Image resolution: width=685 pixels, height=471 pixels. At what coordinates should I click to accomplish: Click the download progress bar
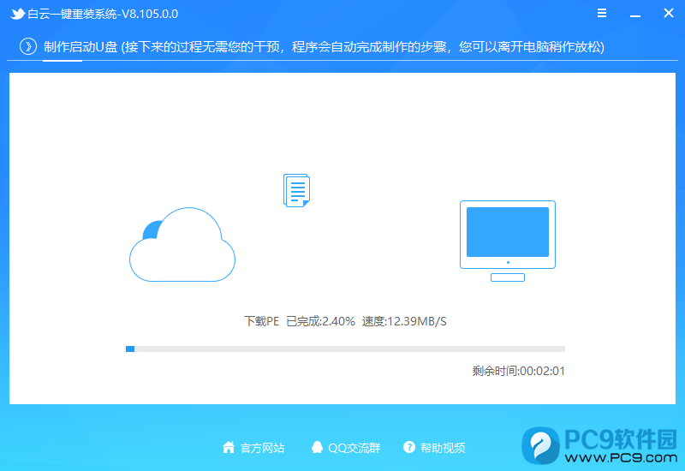coord(345,349)
